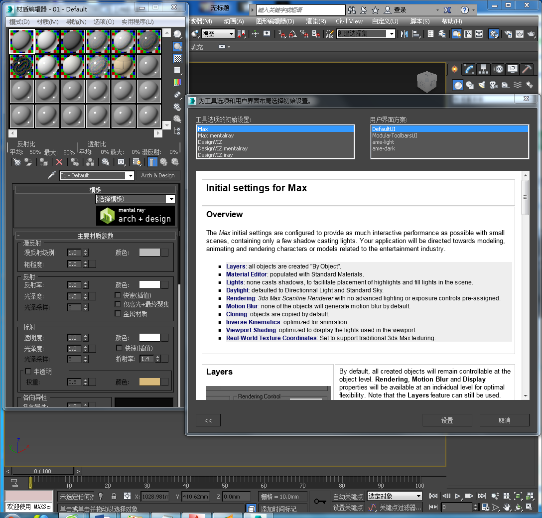Viewport: 542px width, 518px height.
Task: Open Hierarchy command panel tab
Action: pos(484,69)
